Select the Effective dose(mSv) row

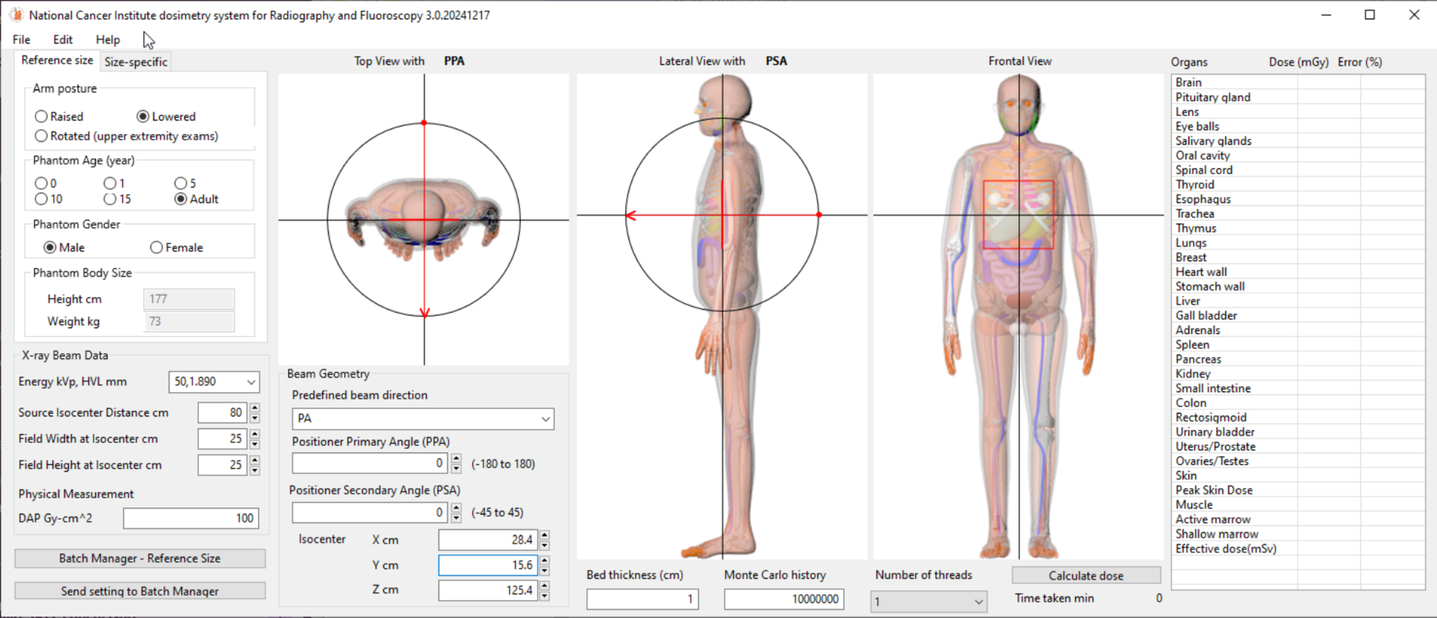1298,549
